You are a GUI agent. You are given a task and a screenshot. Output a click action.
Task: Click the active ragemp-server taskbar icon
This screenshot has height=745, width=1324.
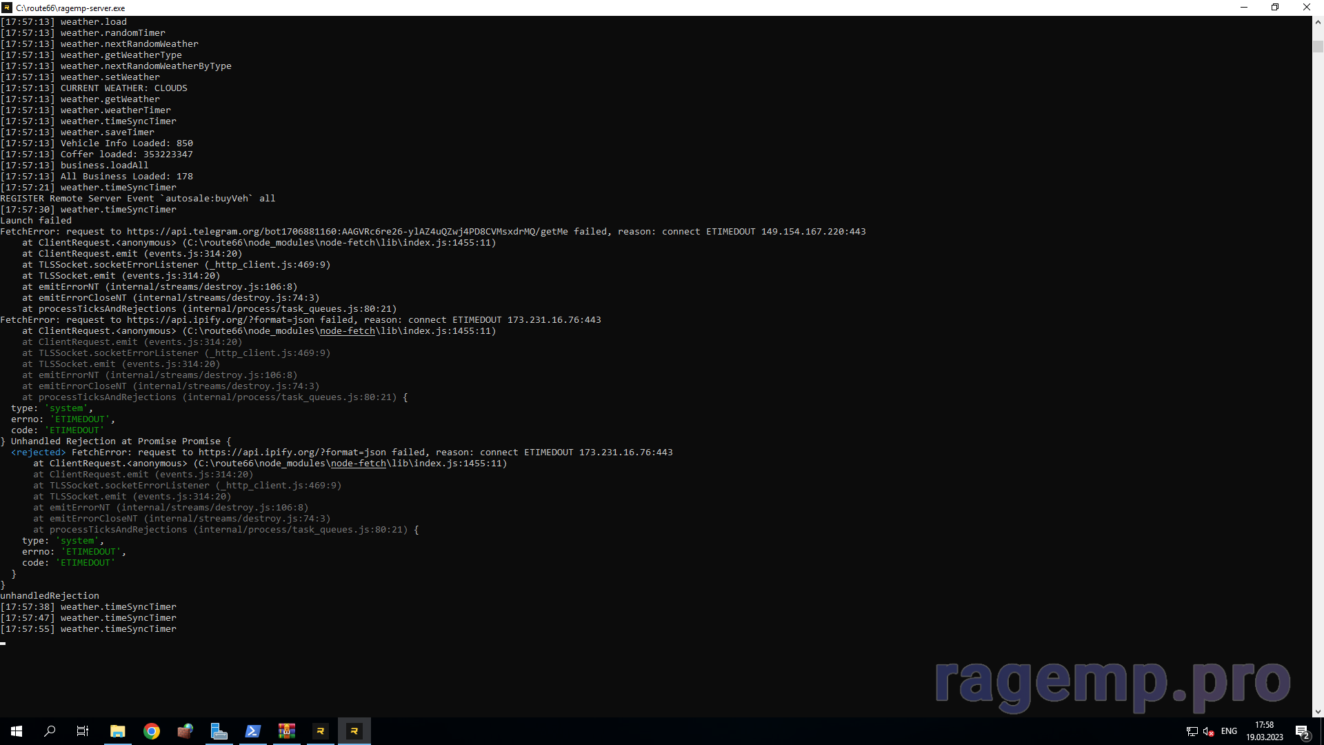(x=354, y=731)
